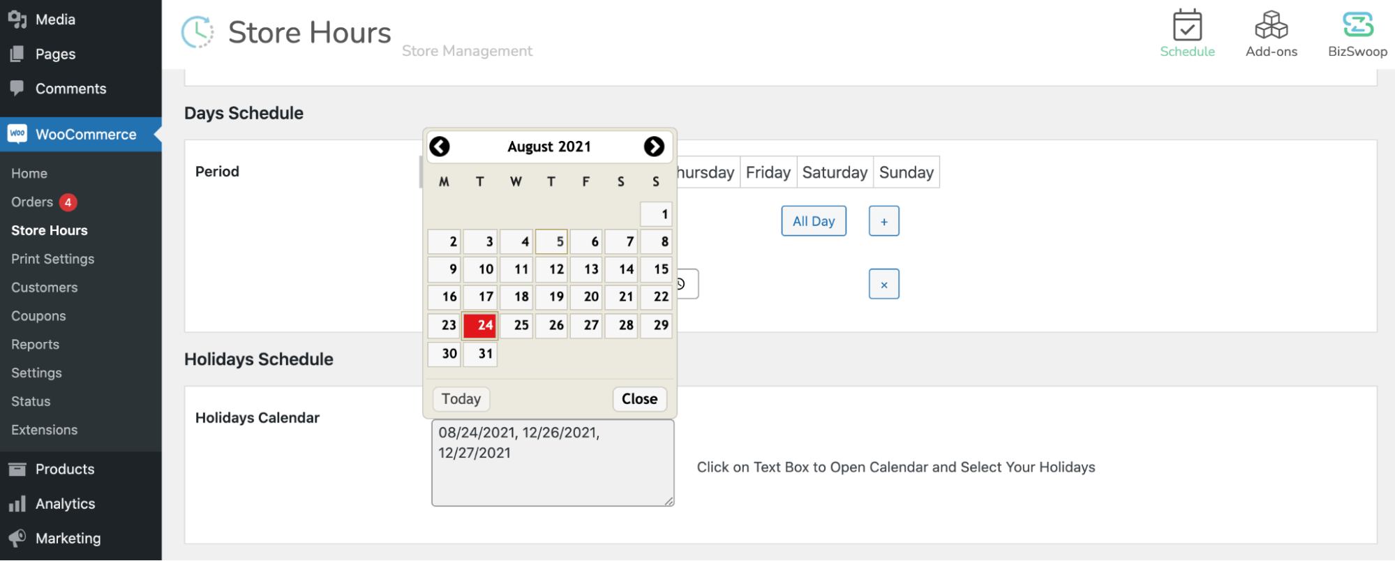The image size is (1395, 561).
Task: Remove the period with the x button
Action: pos(883,285)
